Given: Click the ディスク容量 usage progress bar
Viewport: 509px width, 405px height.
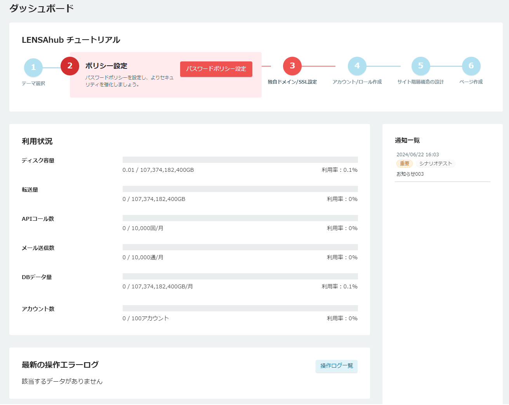Looking at the screenshot, I should click(240, 160).
